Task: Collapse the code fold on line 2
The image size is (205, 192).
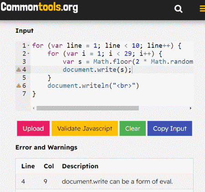Action: point(29,54)
